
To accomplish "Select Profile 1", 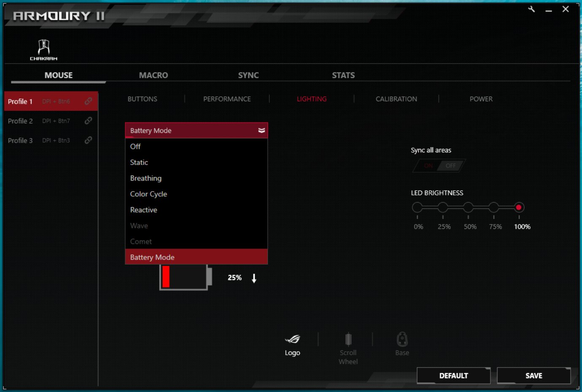I will (51, 101).
